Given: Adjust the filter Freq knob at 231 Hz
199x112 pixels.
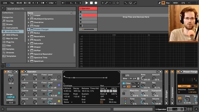Looking at the screenshot, I should [x=143, y=86].
